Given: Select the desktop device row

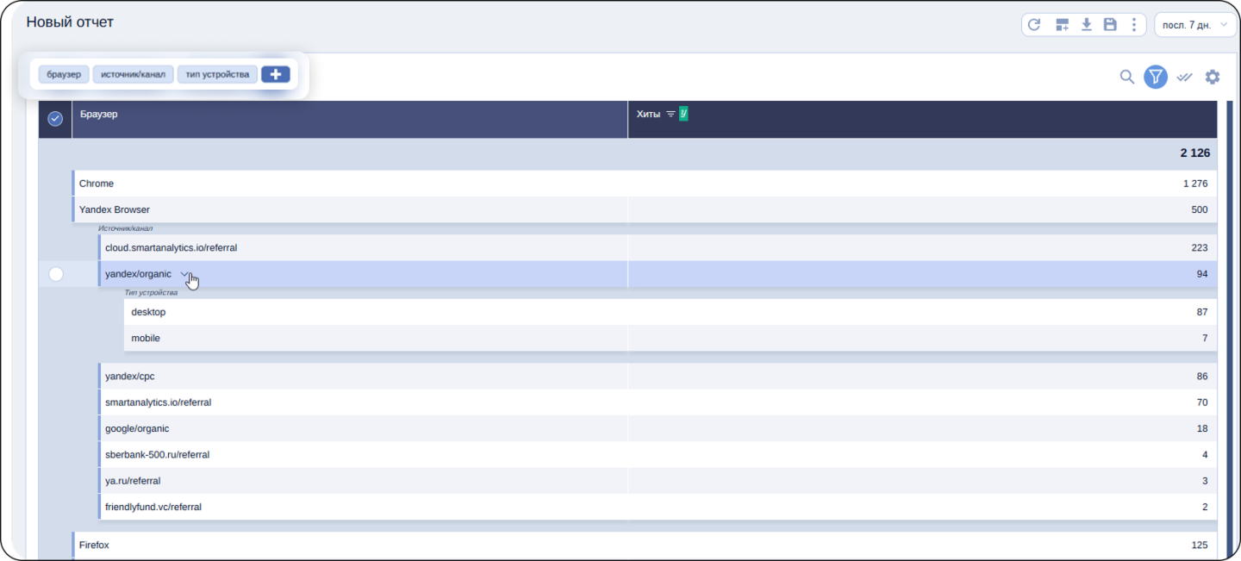Looking at the screenshot, I should (x=670, y=312).
